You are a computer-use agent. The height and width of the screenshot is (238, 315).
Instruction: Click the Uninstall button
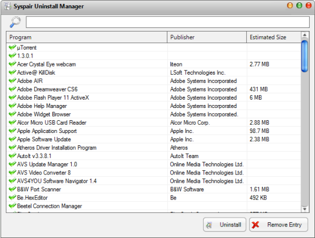pos(225,225)
